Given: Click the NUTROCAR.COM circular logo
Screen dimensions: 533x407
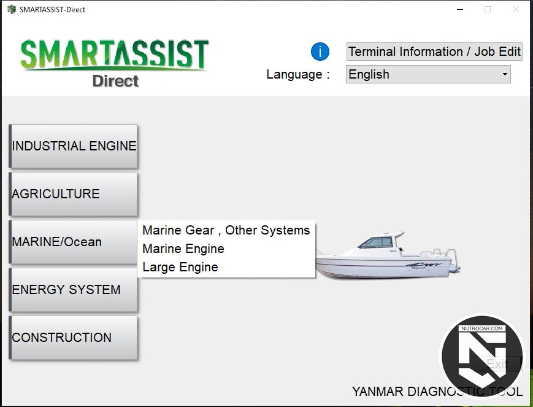Looking at the screenshot, I should click(x=482, y=357).
